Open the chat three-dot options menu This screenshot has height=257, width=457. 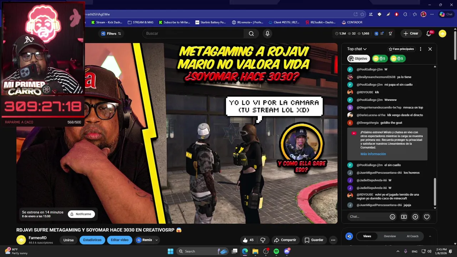(421, 49)
